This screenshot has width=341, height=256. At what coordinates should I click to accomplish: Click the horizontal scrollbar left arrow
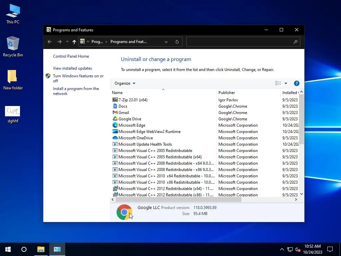click(x=113, y=199)
